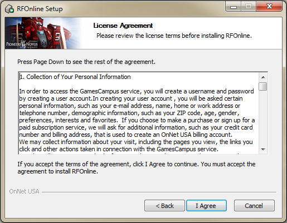Click the scrollbar down arrow in license box
287x223 pixels.
pyautogui.click(x=263, y=149)
